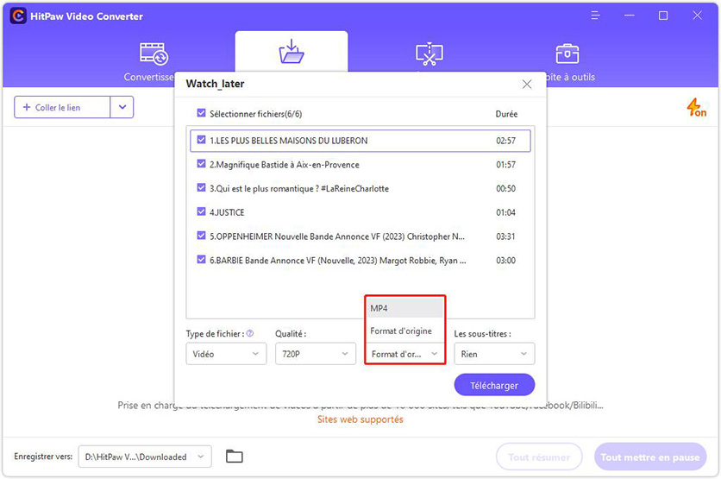
Task: Click Tout mettre en pause button
Action: pyautogui.click(x=650, y=457)
